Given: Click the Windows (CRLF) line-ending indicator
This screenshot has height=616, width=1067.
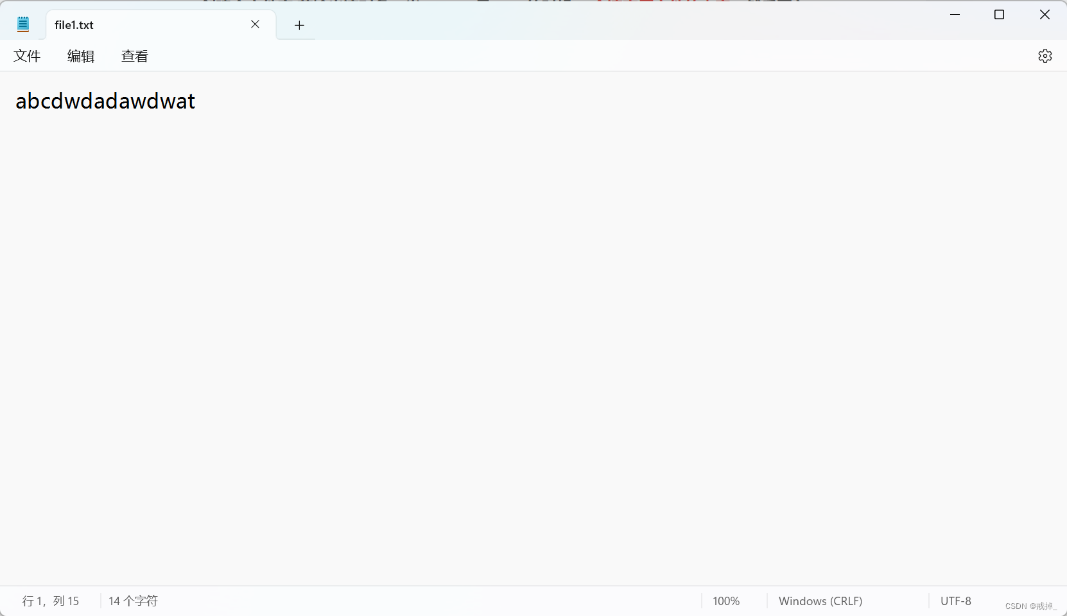Looking at the screenshot, I should 820,601.
